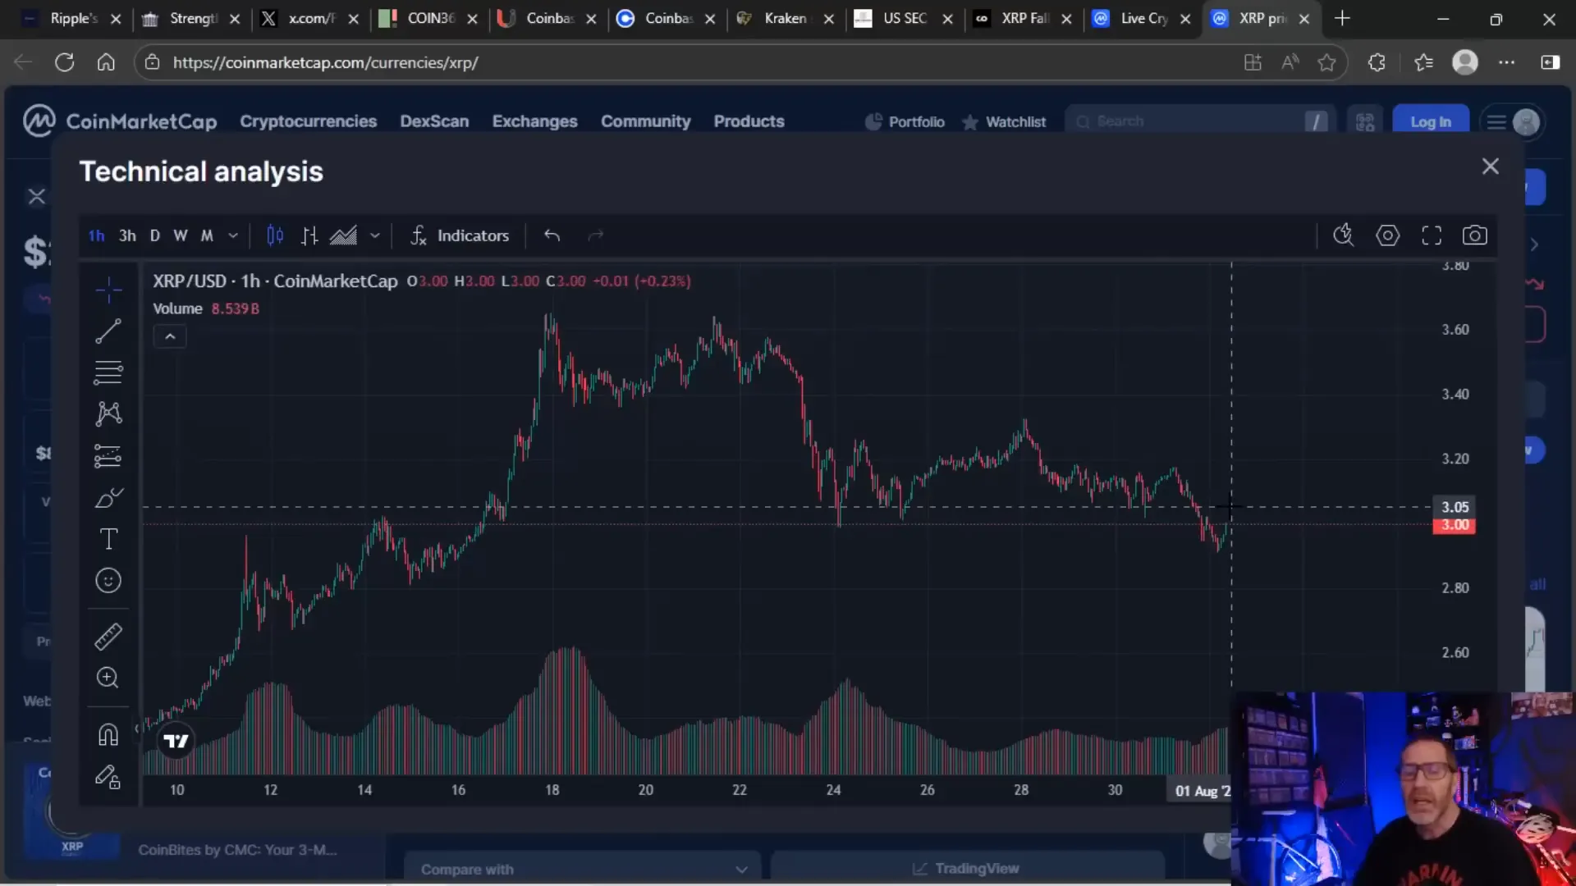Click the TradingView logo badge on chart

pyautogui.click(x=176, y=742)
